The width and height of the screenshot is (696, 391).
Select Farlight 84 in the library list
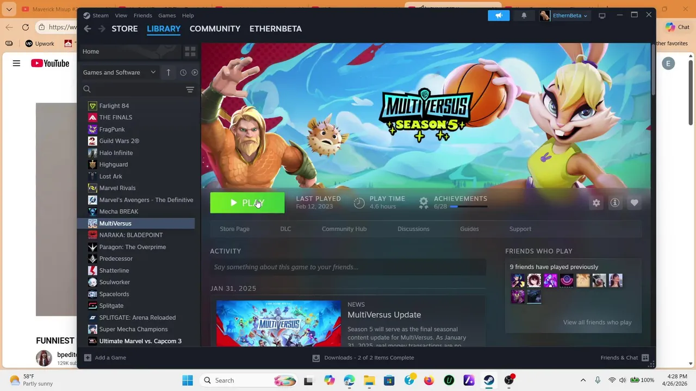(114, 106)
